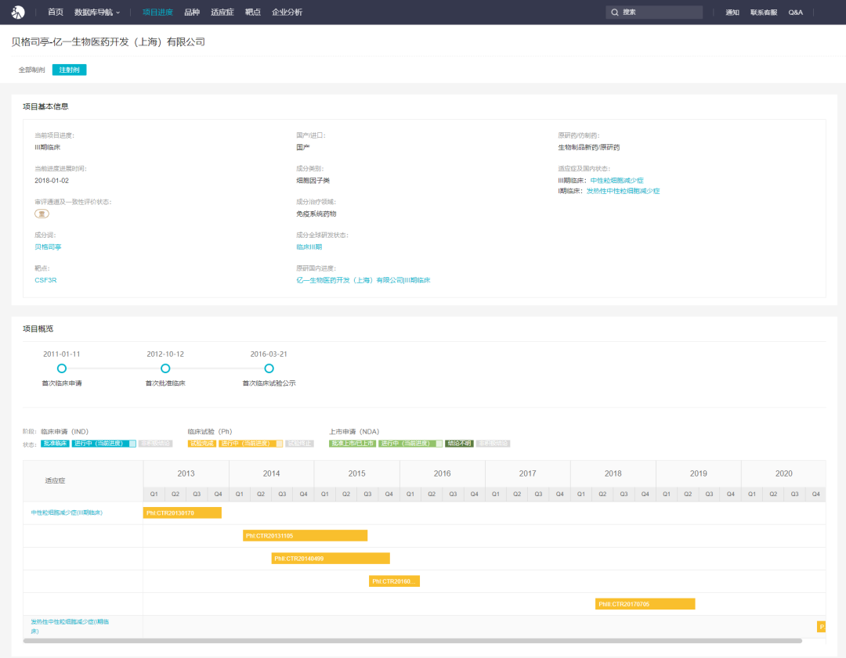Viewport: 846px width, 658px height.
Task: Click the 2011-01-11 首次临床申请 timeline circle
Action: pyautogui.click(x=62, y=369)
